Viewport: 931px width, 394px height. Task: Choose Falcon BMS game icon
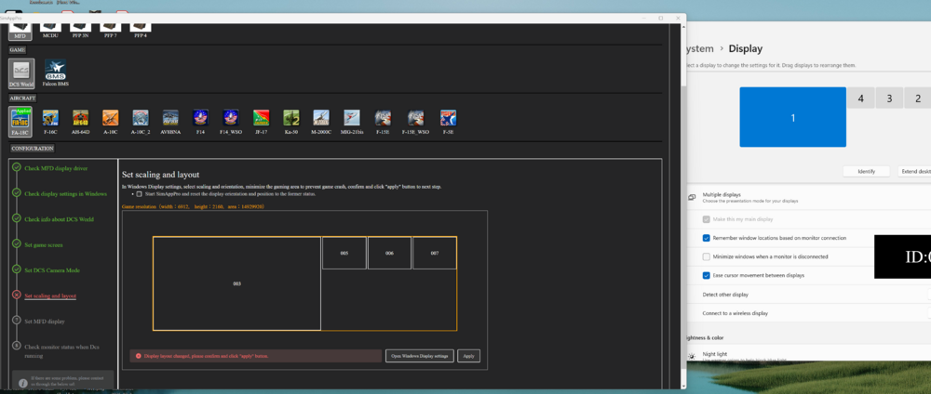click(x=55, y=72)
